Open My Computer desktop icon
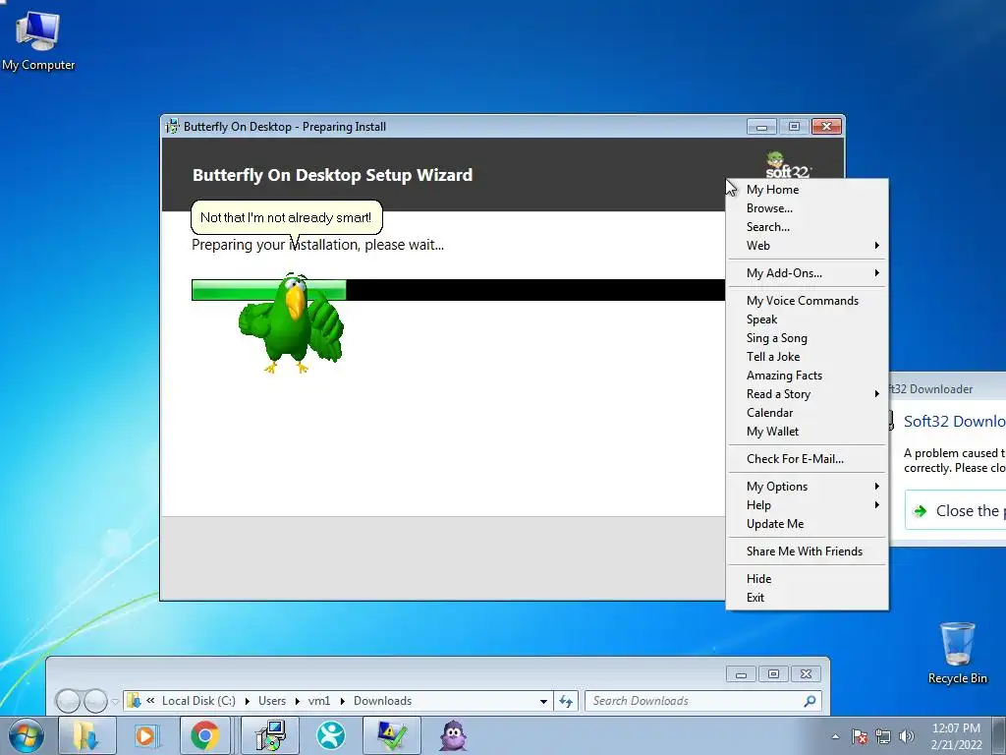1006x755 pixels. click(38, 39)
